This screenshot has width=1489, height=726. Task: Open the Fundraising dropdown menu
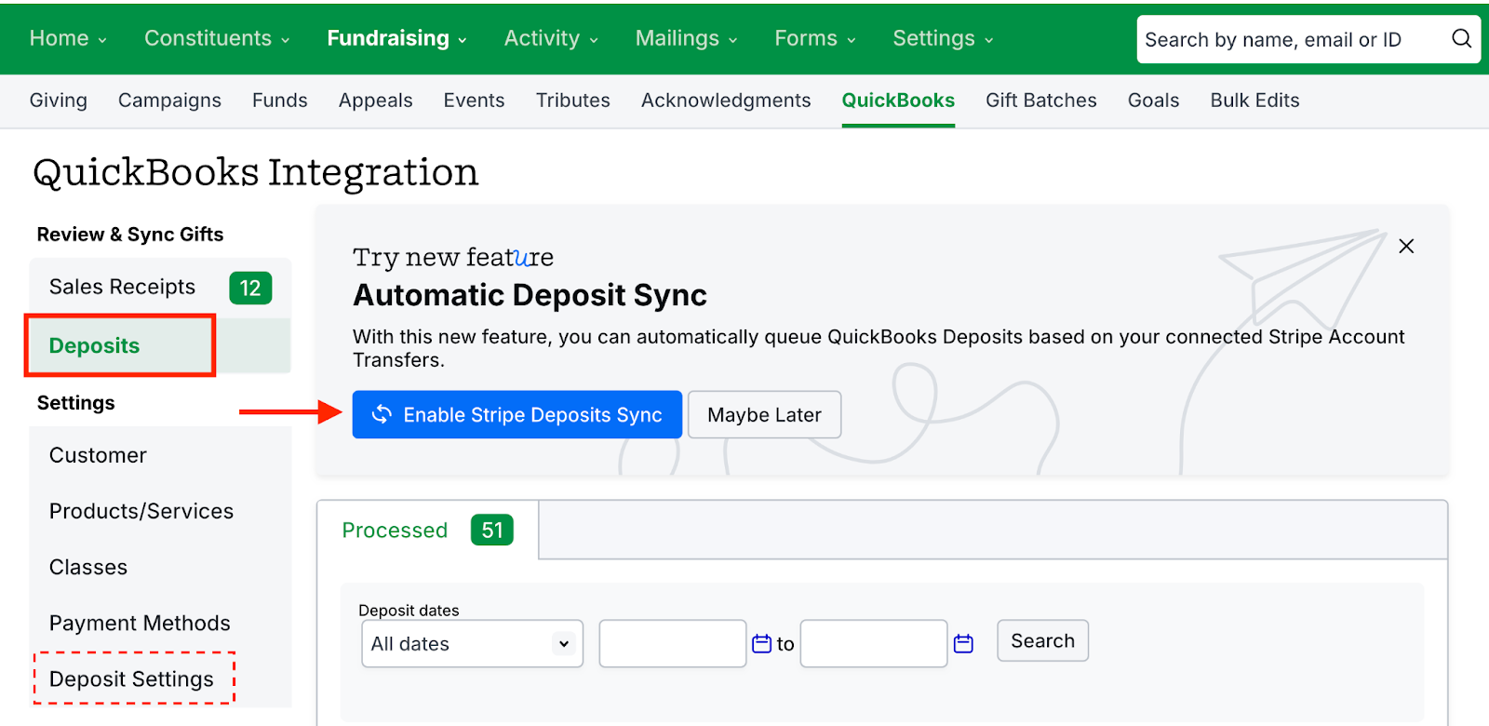pos(396,38)
